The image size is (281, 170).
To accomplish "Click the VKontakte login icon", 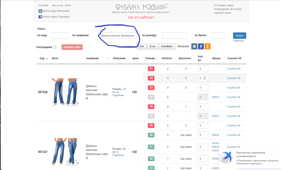I will tap(40, 11).
